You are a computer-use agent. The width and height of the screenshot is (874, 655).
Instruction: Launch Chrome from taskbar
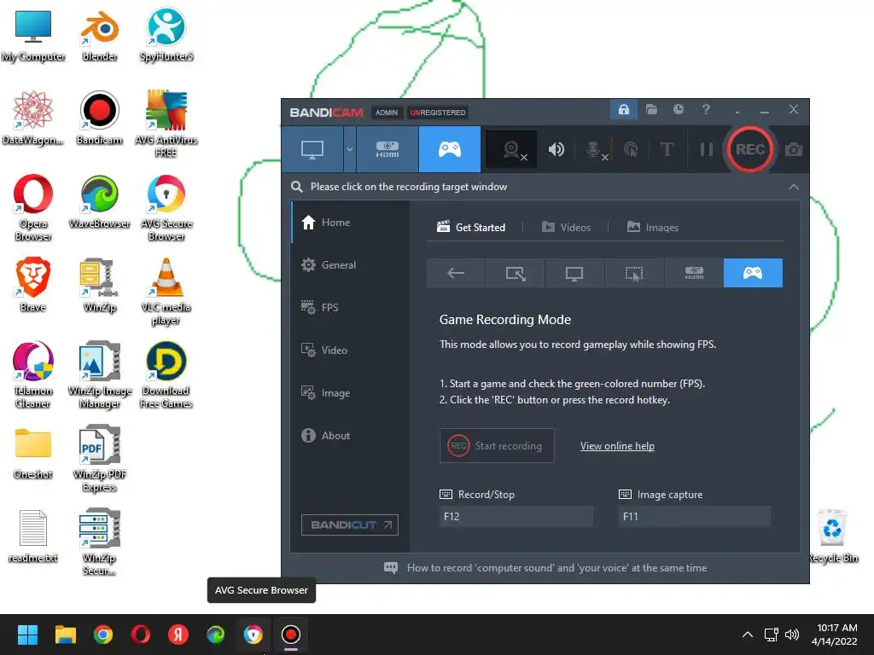point(103,635)
